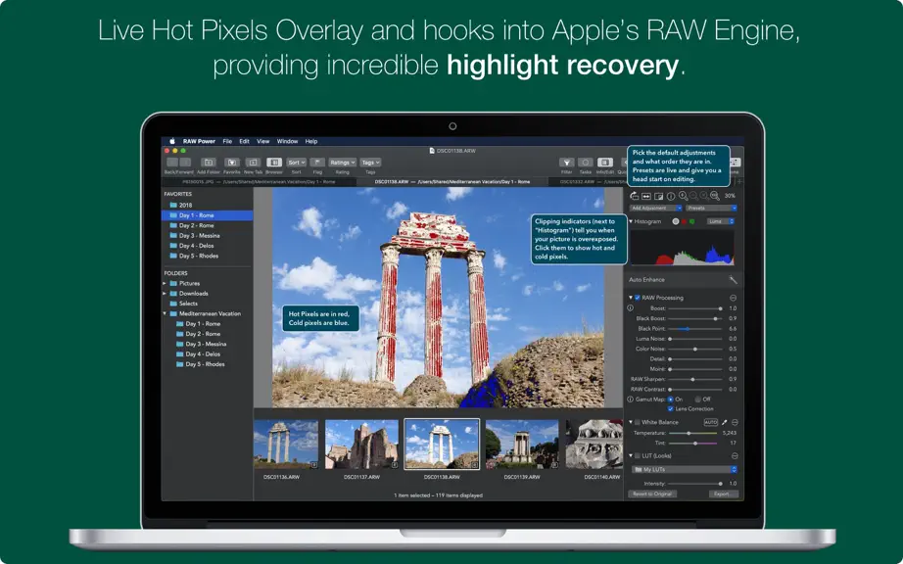
Task: Remove RAW Processing via its minus icon
Action: [734, 298]
